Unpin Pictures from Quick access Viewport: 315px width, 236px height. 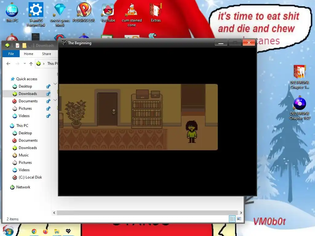pyautogui.click(x=48, y=108)
